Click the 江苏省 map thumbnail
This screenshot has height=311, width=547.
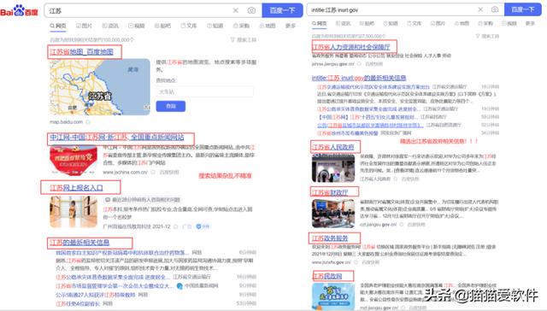click(100, 87)
